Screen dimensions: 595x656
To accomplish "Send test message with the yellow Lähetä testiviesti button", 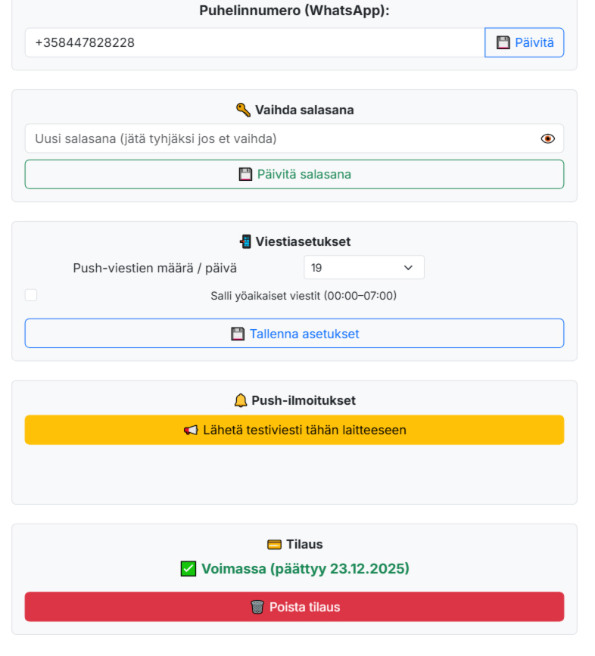I will click(x=294, y=430).
